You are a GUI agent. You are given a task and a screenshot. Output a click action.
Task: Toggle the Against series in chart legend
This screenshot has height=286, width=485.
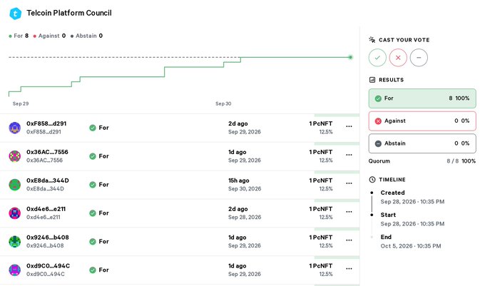(x=49, y=36)
